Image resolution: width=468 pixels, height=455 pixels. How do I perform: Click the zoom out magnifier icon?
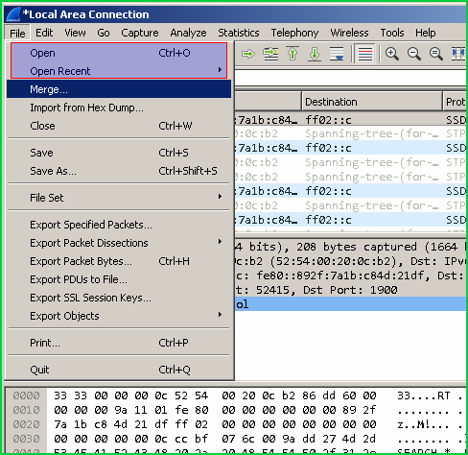(x=414, y=54)
